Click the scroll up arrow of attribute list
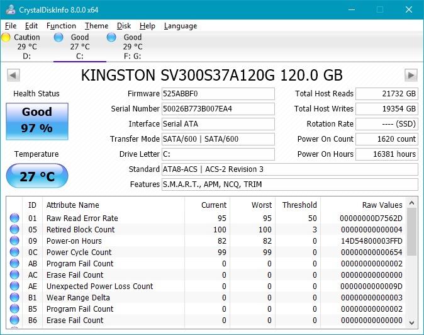Image resolution: width=424 pixels, height=335 pixels. tap(411, 203)
